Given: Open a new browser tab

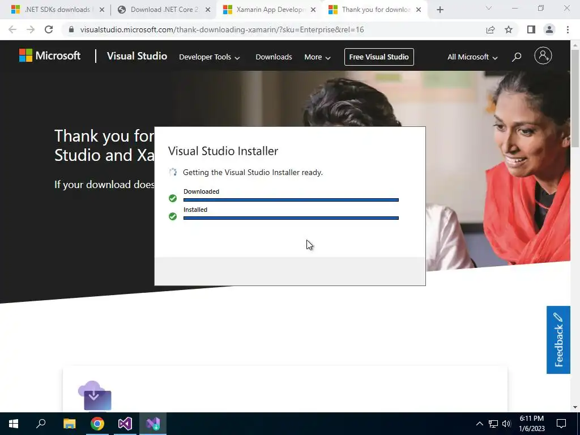Looking at the screenshot, I should tap(440, 10).
